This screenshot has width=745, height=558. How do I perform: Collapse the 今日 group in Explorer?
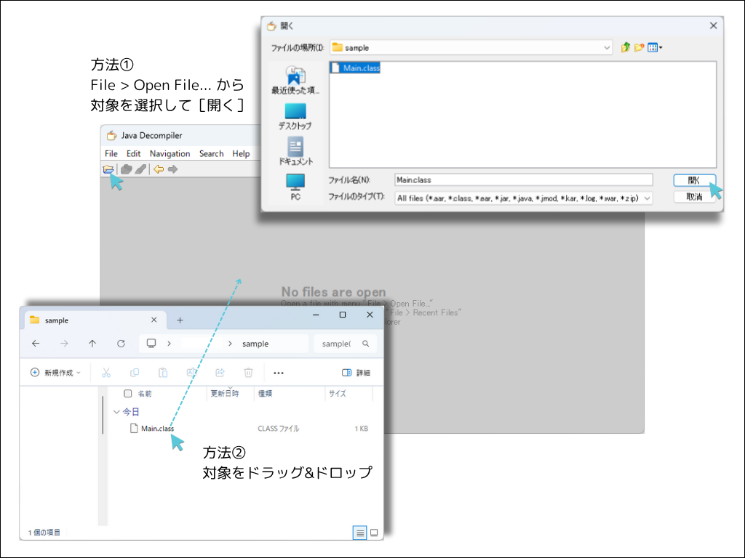tap(116, 412)
